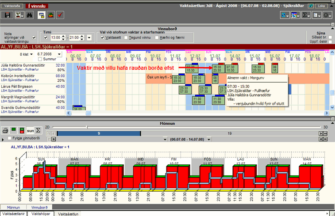Click the red checkmark validate icon
The height and width of the screenshot is (216, 335).
tap(60, 15)
